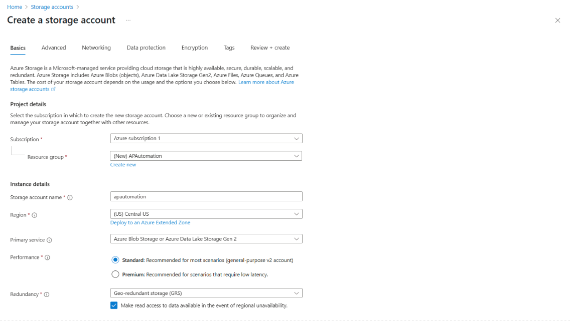Click the Storage account name input field
Screen dimensions: 570x321
click(206, 196)
